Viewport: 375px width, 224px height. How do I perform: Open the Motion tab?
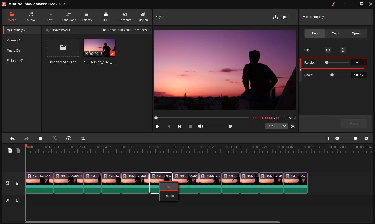143,17
